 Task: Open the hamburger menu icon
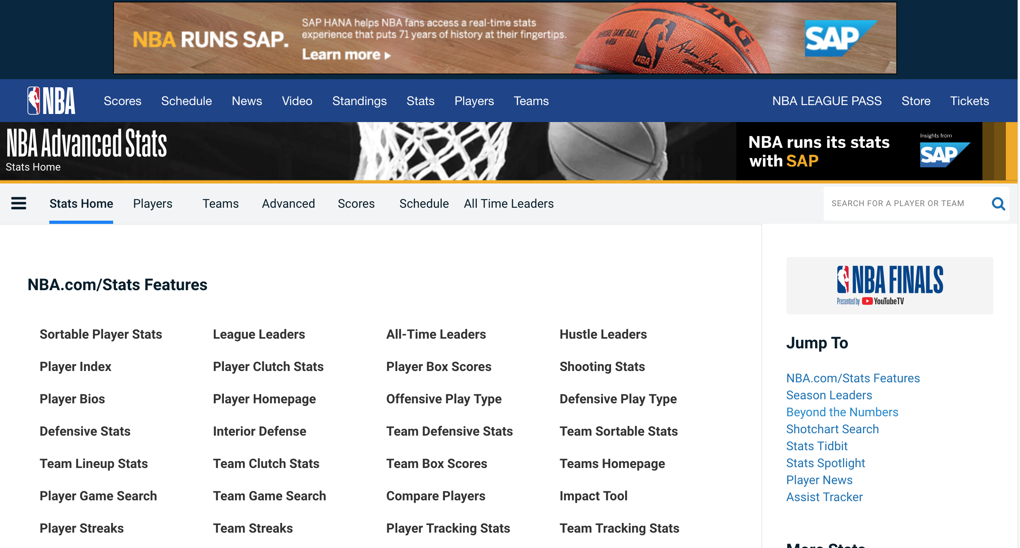click(19, 203)
